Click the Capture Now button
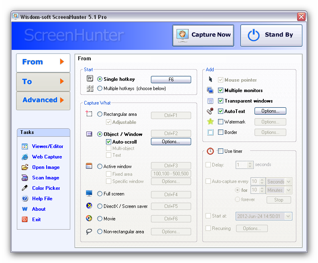This screenshot has width=318, height=263. pyautogui.click(x=203, y=35)
